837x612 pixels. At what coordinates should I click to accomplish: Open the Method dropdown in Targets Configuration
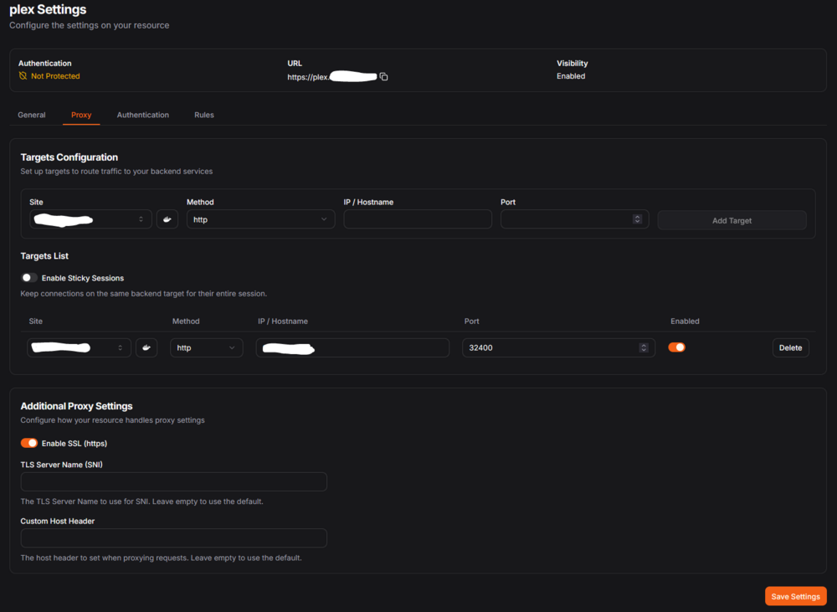[x=260, y=219]
